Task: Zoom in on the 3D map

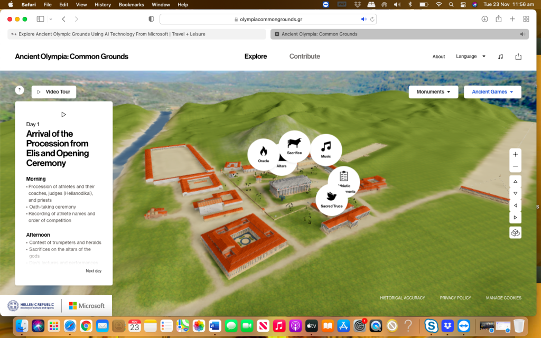Action: click(x=515, y=154)
